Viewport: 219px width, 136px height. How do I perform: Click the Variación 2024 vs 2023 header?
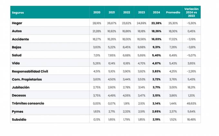coord(191,12)
